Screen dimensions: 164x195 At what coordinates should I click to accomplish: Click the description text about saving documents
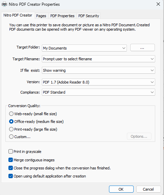[x=79, y=27]
